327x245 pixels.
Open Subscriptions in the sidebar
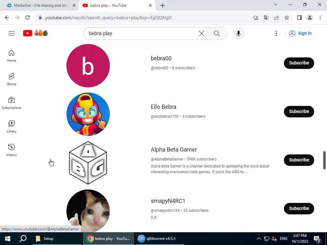pyautogui.click(x=11, y=103)
